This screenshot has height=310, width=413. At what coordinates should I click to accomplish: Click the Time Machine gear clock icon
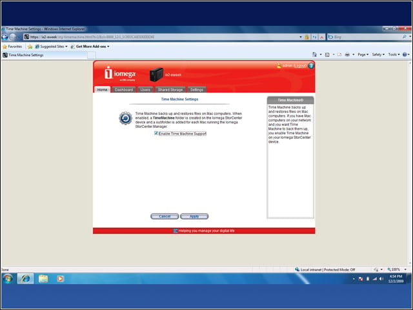click(x=126, y=118)
